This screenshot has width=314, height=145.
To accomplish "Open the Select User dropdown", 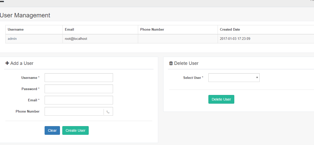I will [x=234, y=78].
